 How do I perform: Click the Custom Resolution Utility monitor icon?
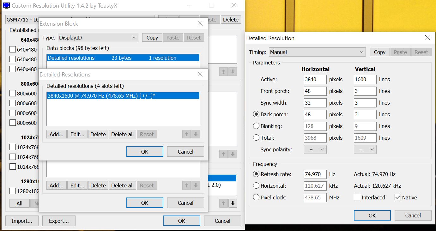(6, 5)
